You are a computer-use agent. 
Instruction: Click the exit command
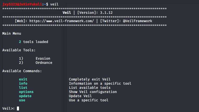point(23,79)
